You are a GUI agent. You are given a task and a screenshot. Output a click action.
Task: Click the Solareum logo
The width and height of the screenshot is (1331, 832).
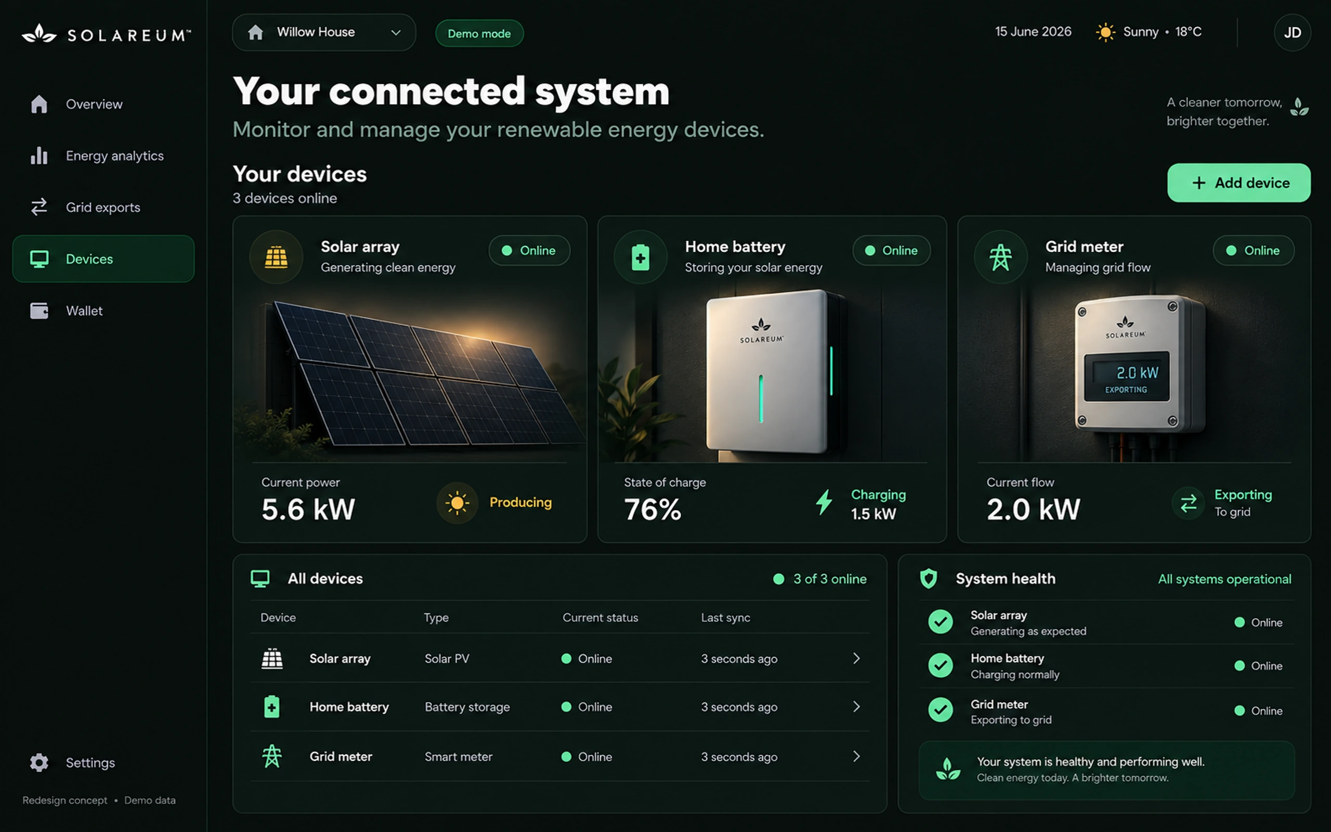pyautogui.click(x=106, y=34)
